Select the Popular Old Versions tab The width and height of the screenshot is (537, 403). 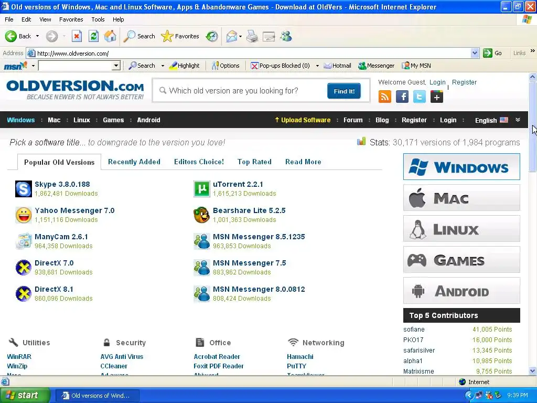click(x=59, y=162)
